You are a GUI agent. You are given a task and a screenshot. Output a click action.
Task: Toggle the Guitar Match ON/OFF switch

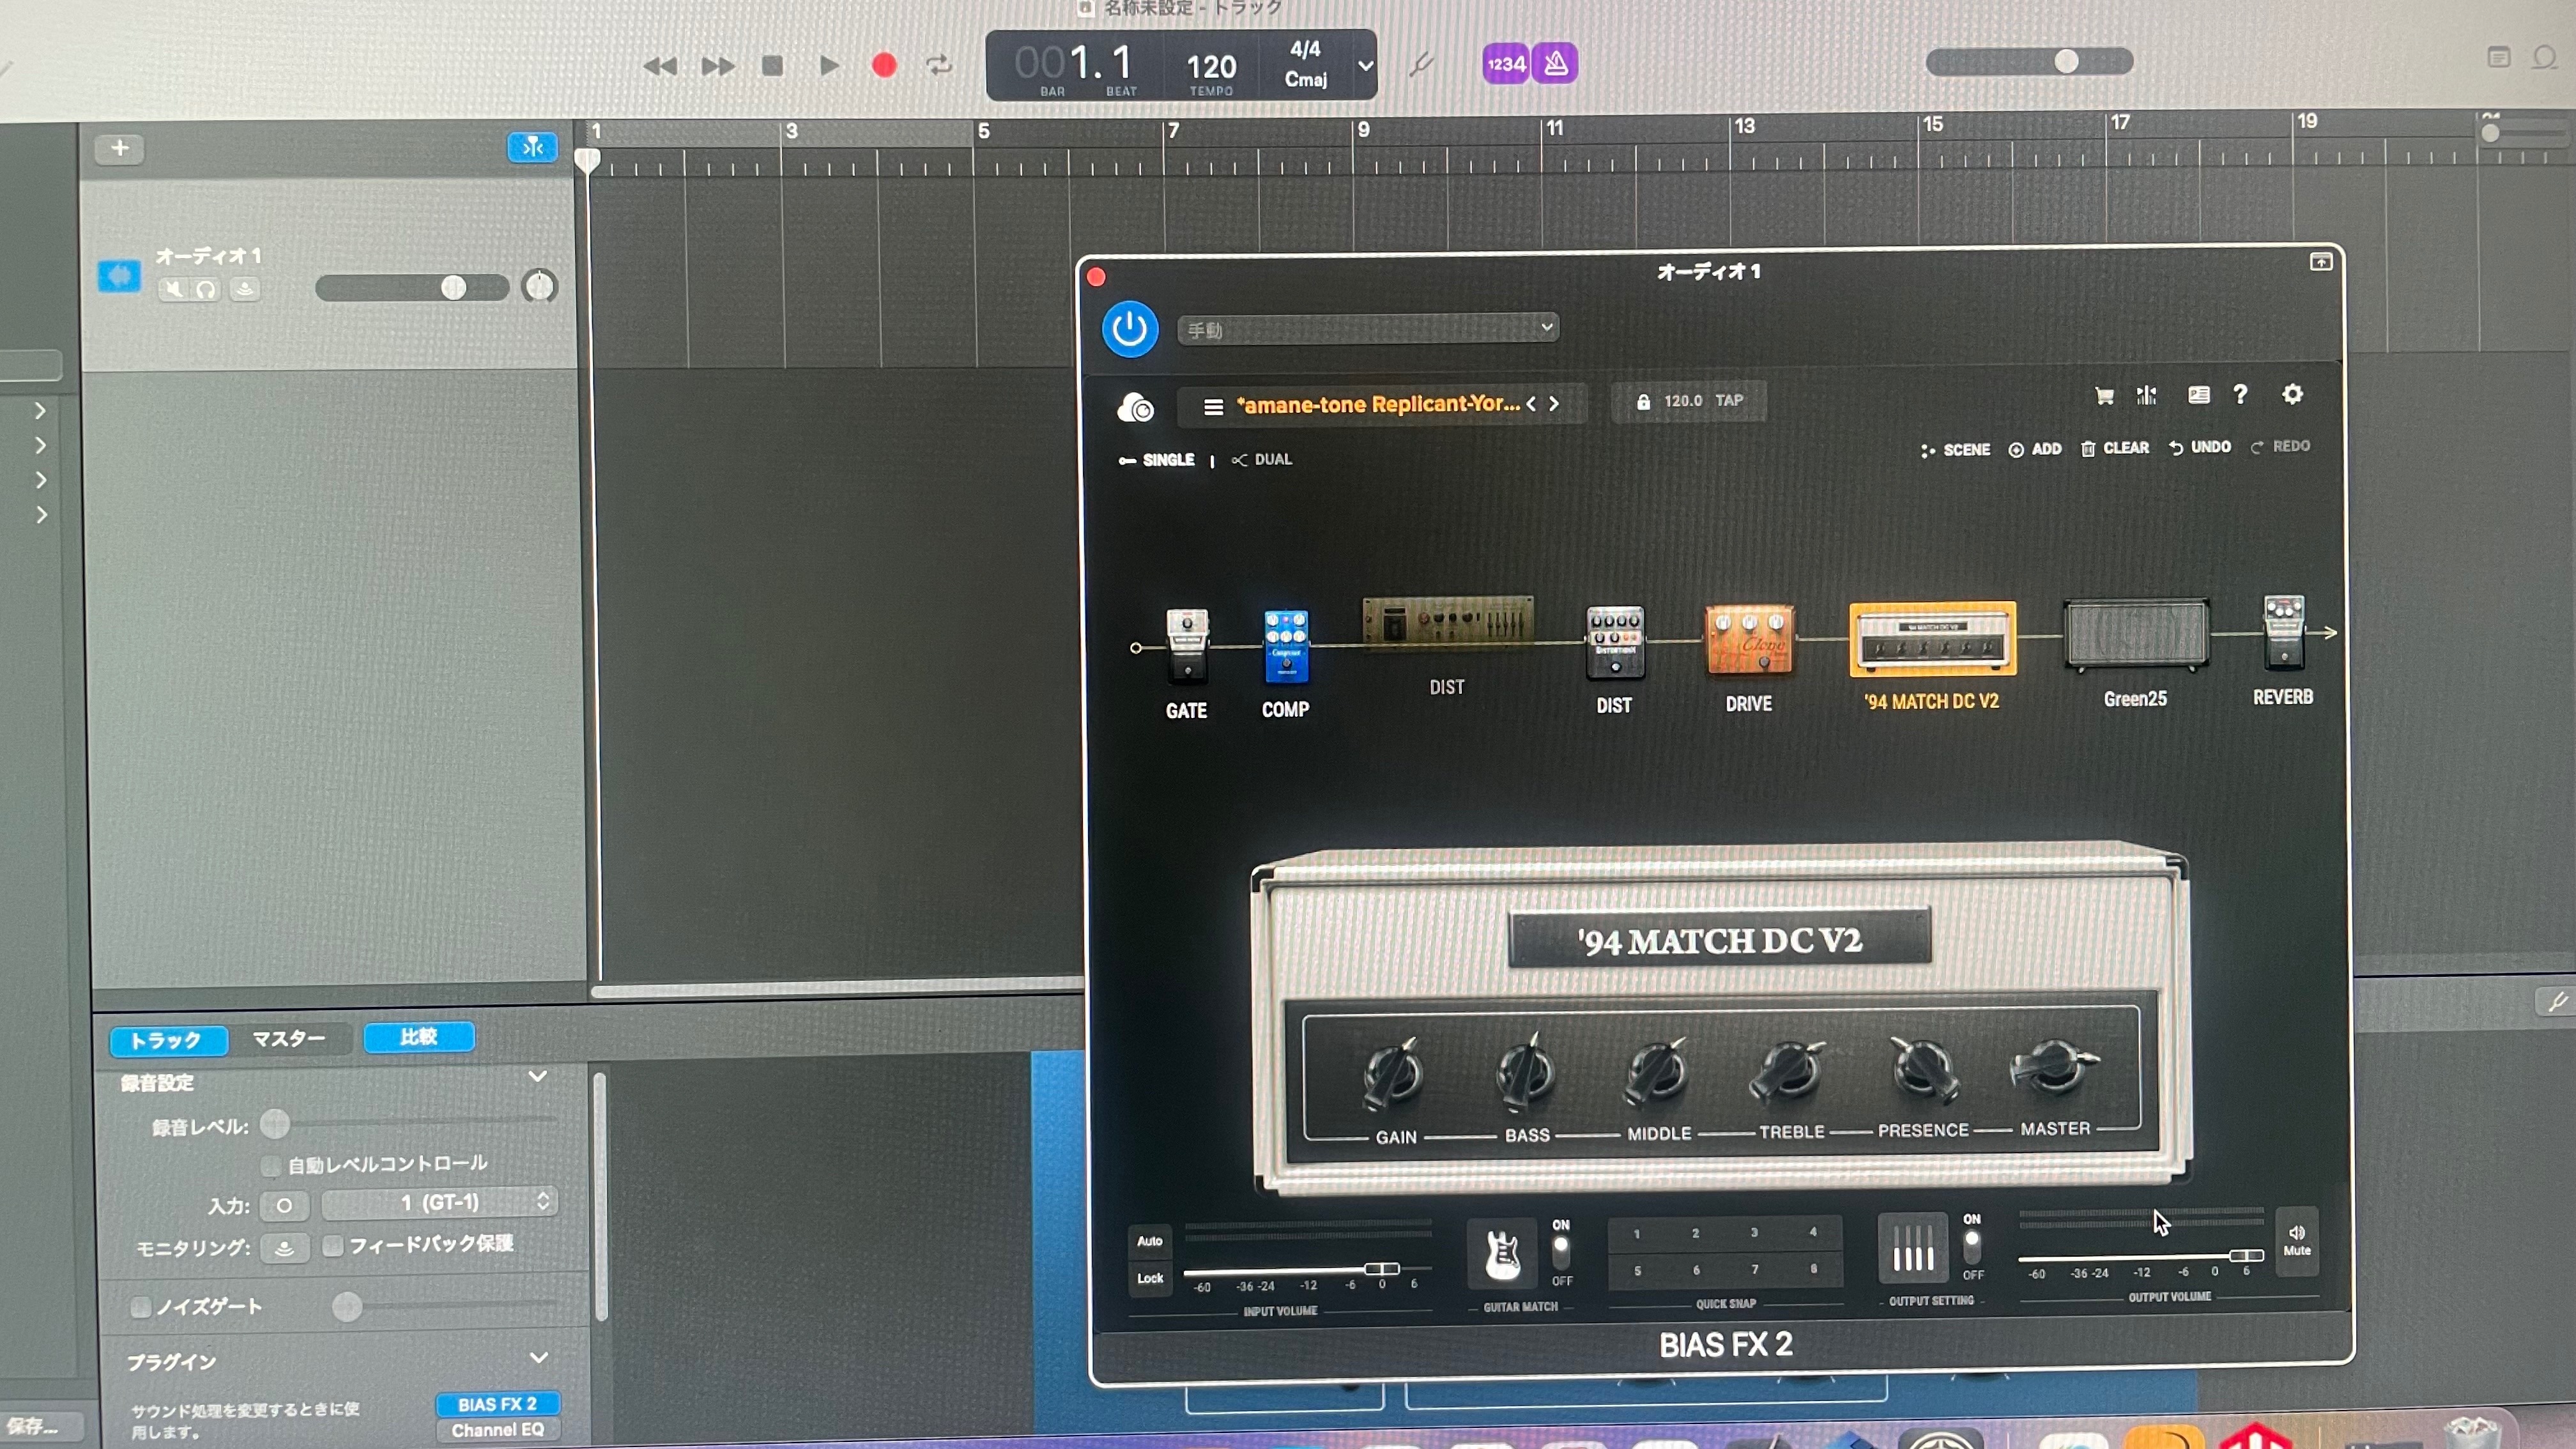point(1560,1251)
